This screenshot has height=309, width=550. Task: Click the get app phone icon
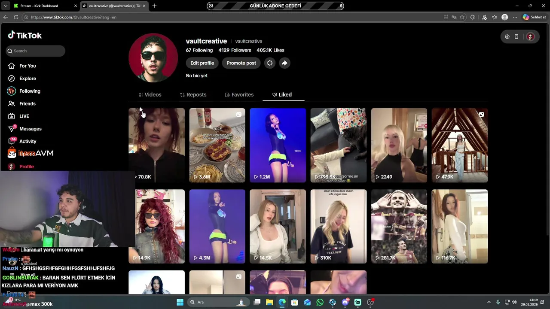point(516,36)
